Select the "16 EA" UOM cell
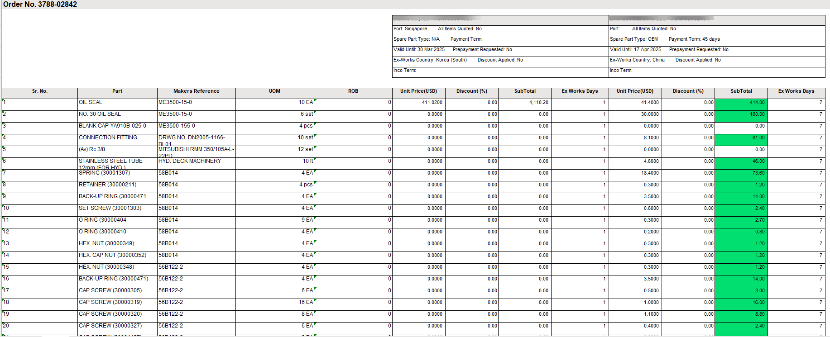The height and width of the screenshot is (337, 830). [x=305, y=303]
